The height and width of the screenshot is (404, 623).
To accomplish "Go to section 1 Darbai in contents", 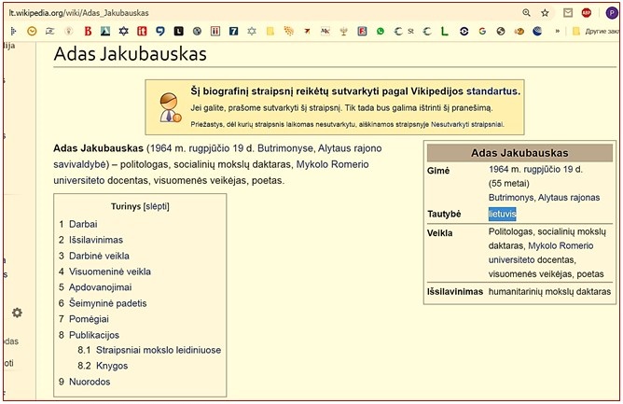I will (x=83, y=224).
